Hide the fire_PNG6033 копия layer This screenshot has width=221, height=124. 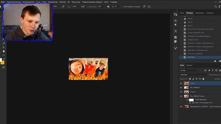181,96
